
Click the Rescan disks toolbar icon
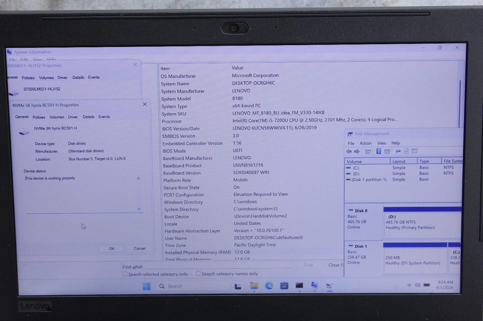pyautogui.click(x=398, y=151)
